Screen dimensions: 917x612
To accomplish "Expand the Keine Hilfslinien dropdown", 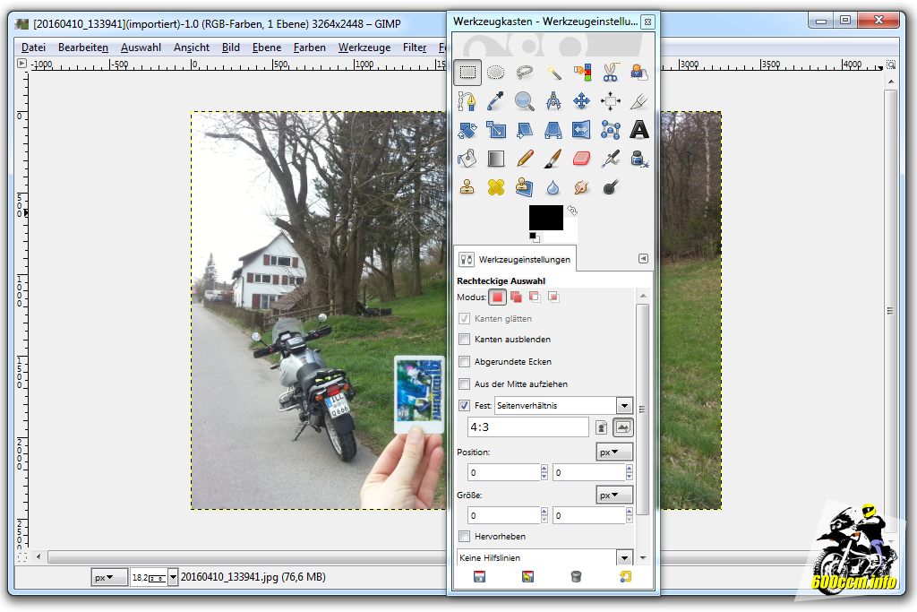I will [624, 558].
